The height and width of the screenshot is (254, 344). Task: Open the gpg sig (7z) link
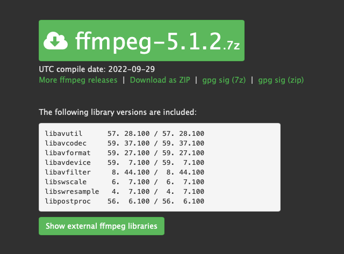tap(224, 80)
